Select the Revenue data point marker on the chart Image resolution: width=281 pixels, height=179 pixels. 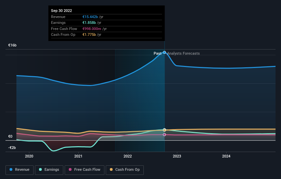[164, 52]
